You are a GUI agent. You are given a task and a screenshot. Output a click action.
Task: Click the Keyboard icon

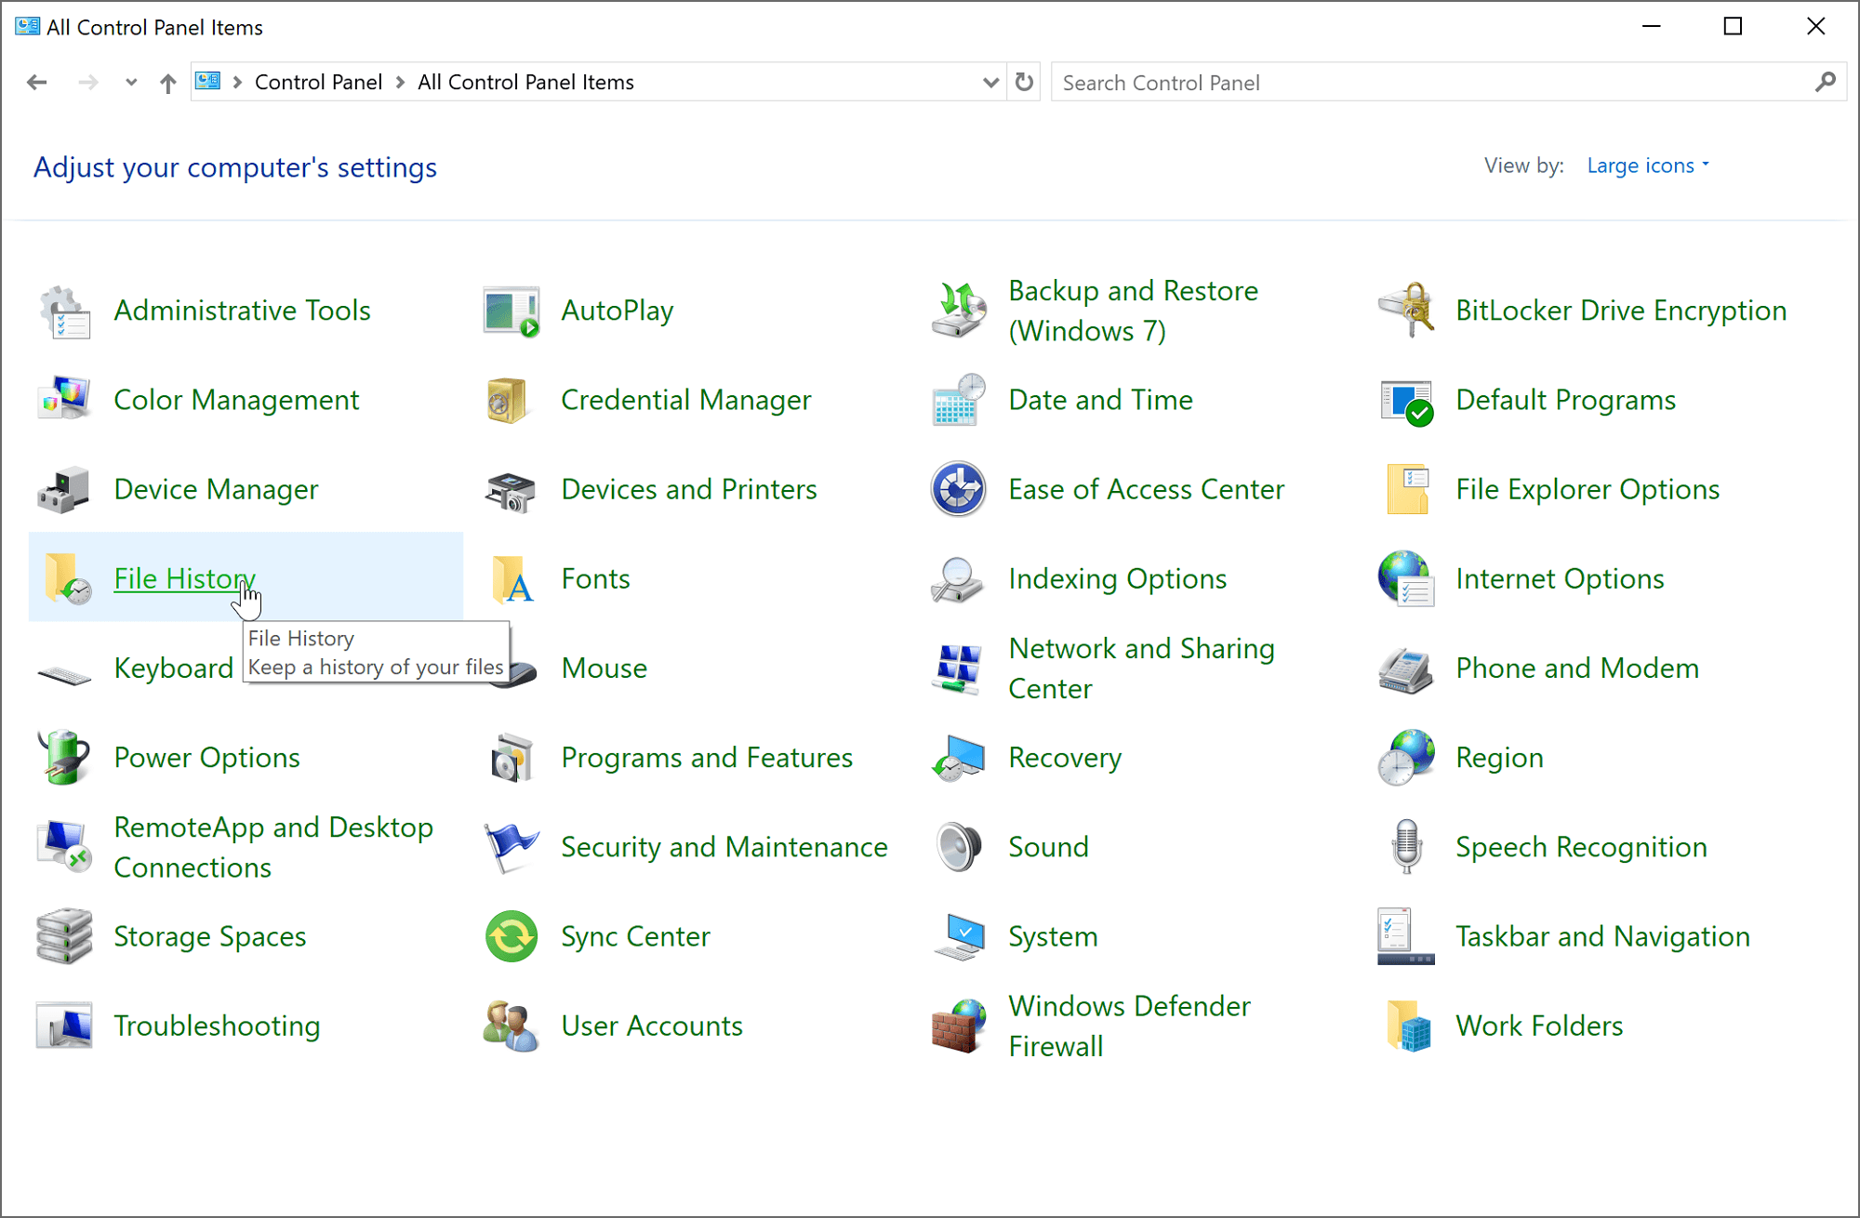(x=64, y=673)
